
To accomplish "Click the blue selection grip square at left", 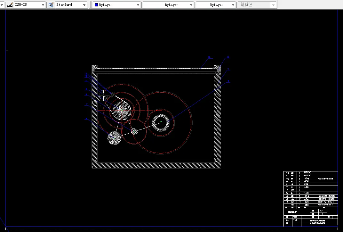I will point(7,50).
